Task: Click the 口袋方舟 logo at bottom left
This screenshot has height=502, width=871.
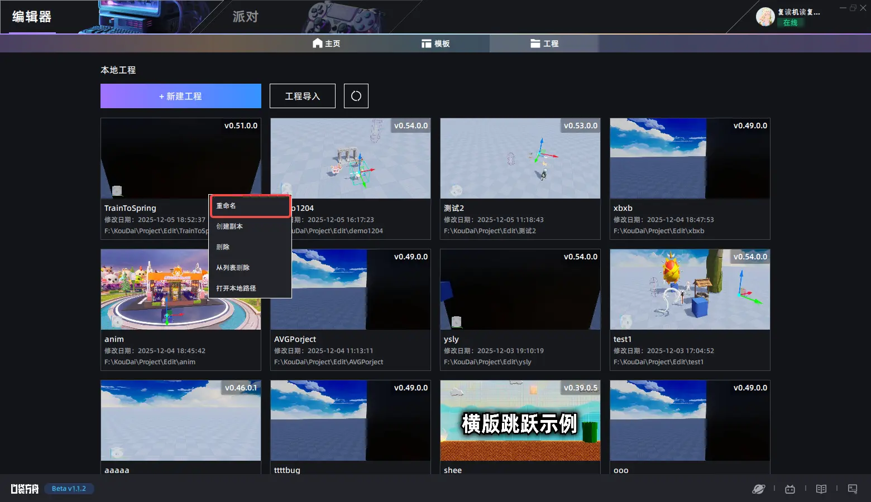Action: [x=25, y=489]
